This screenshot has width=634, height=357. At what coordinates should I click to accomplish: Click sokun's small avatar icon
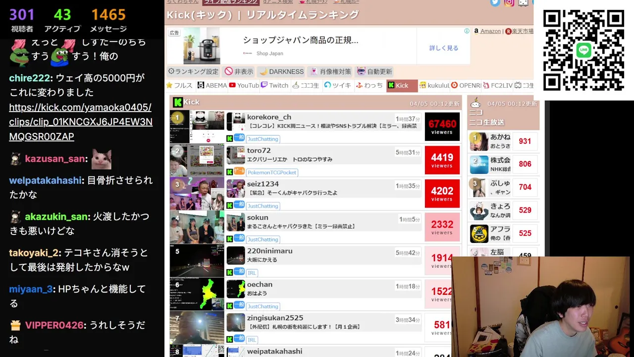236,222
